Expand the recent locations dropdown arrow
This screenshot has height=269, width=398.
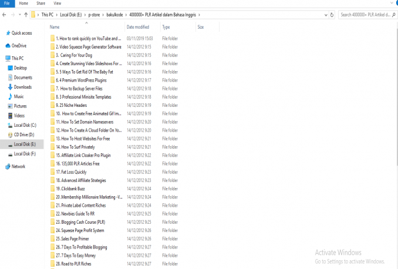tap(19, 14)
